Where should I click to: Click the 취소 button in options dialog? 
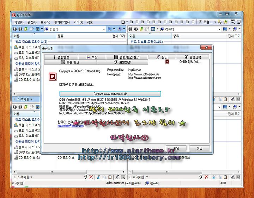199,148
